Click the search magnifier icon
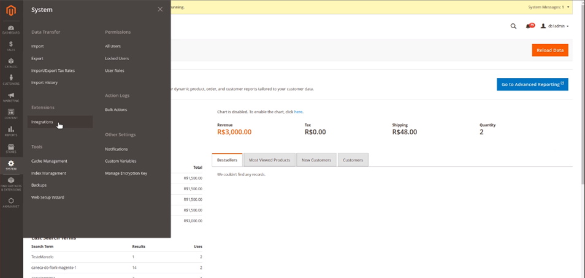This screenshot has width=585, height=278. tap(513, 26)
